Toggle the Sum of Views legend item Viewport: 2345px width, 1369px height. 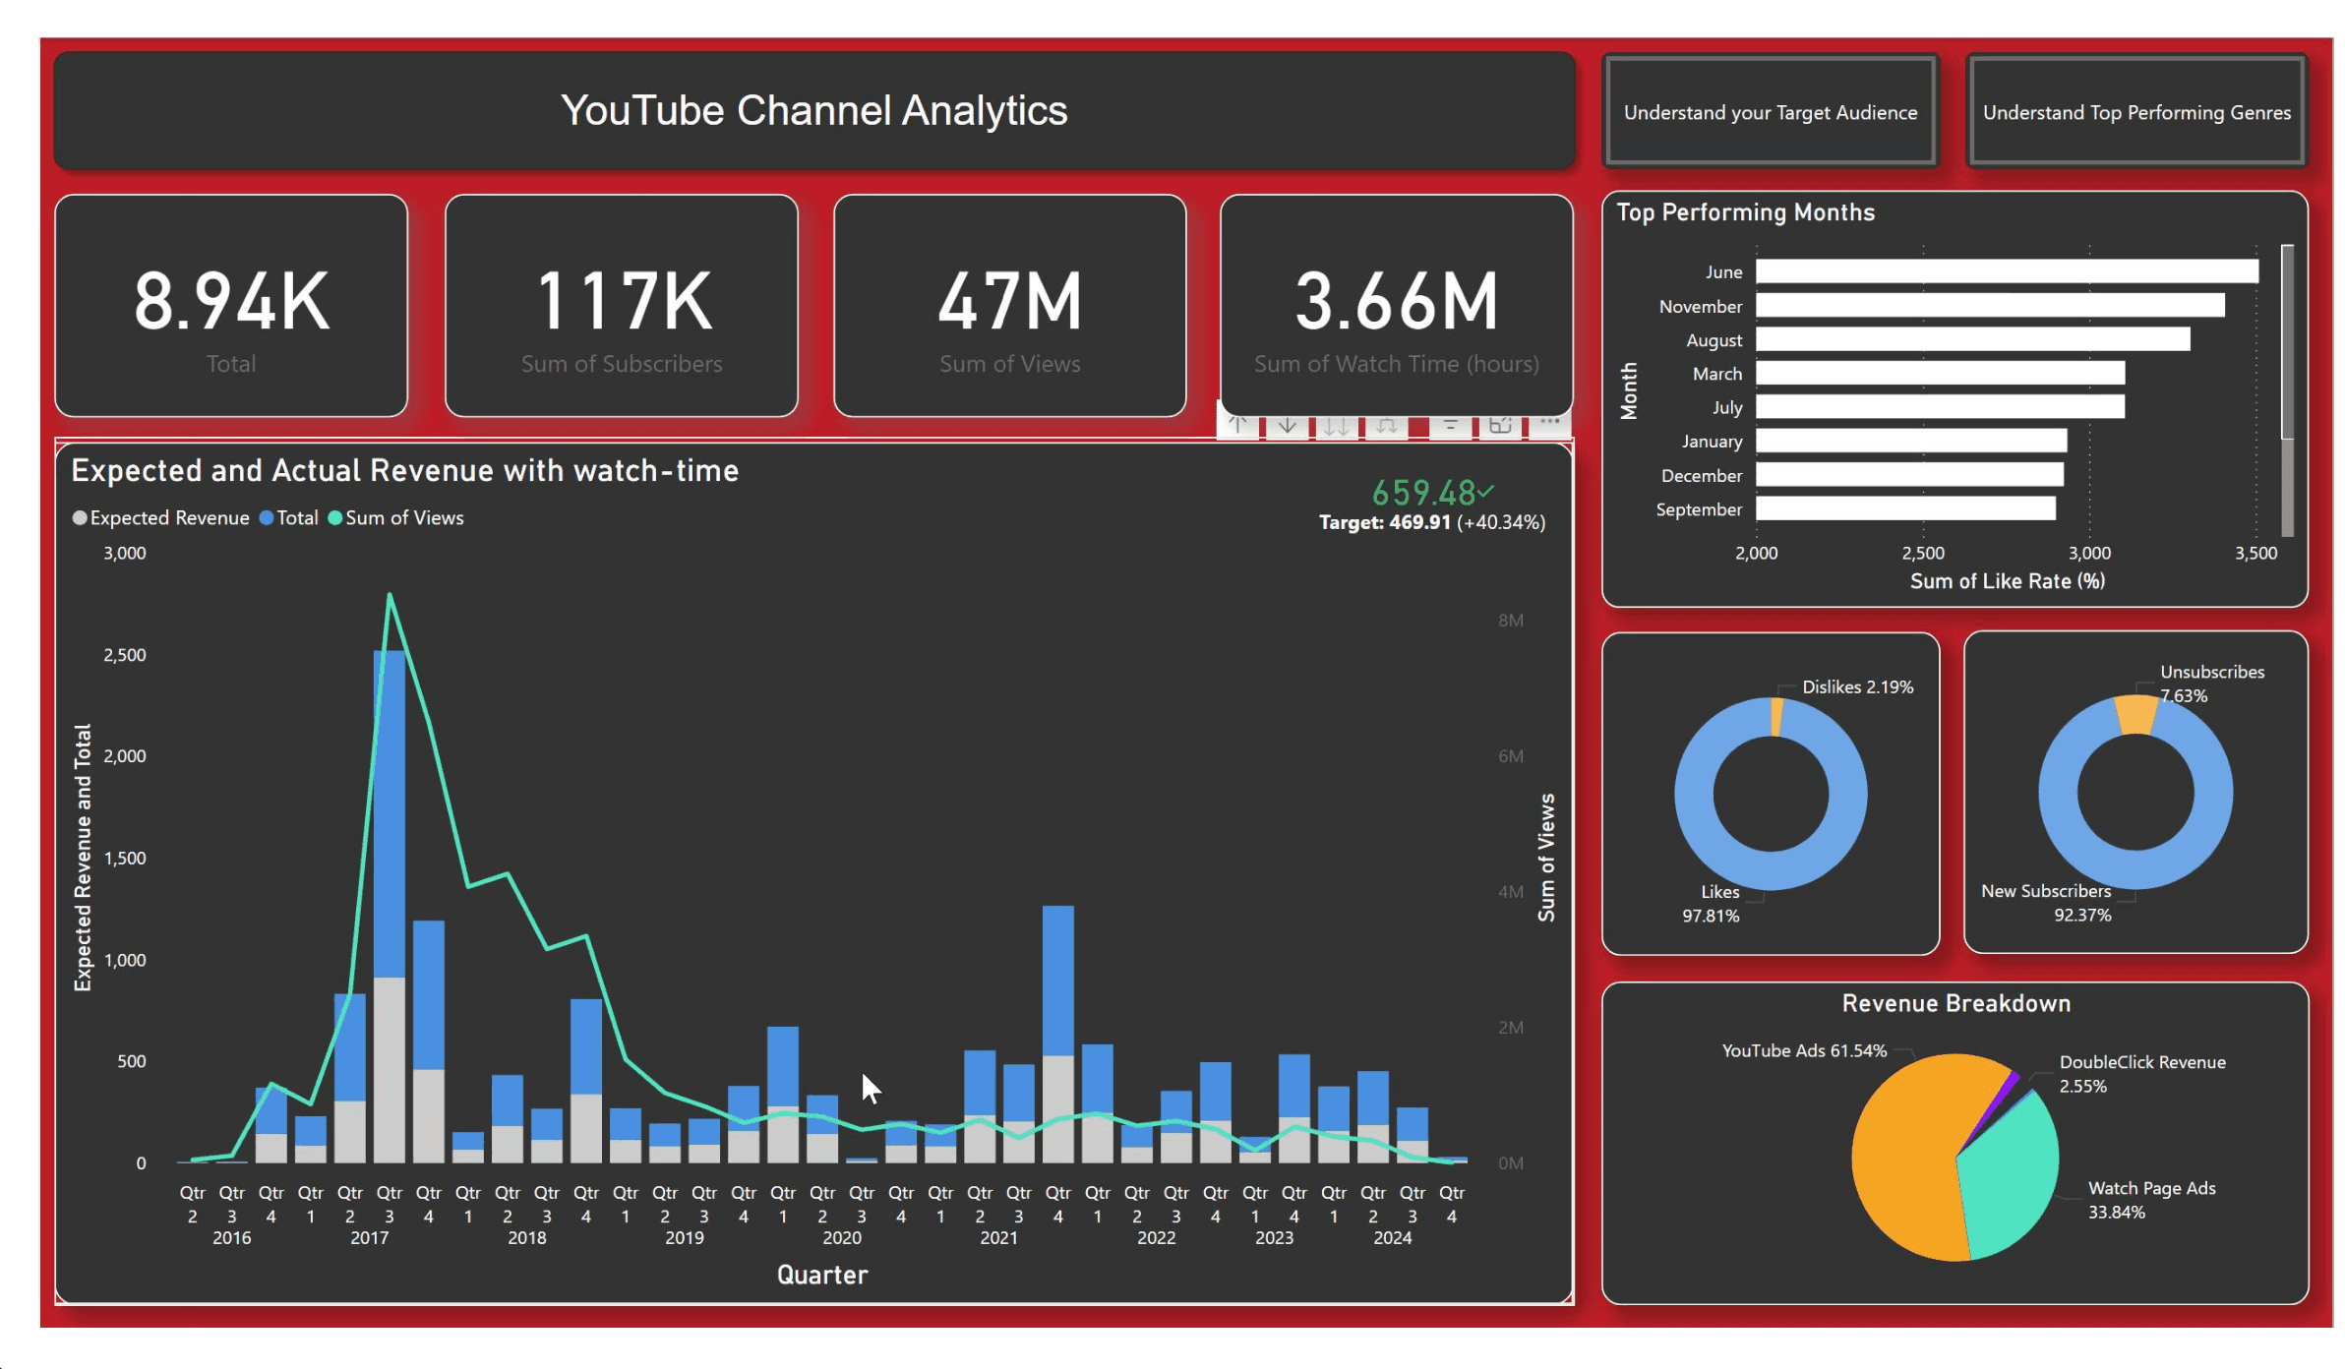(x=395, y=518)
